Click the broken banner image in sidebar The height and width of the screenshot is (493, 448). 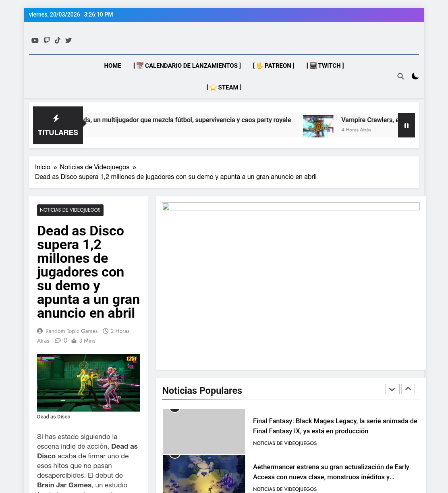coord(291,207)
